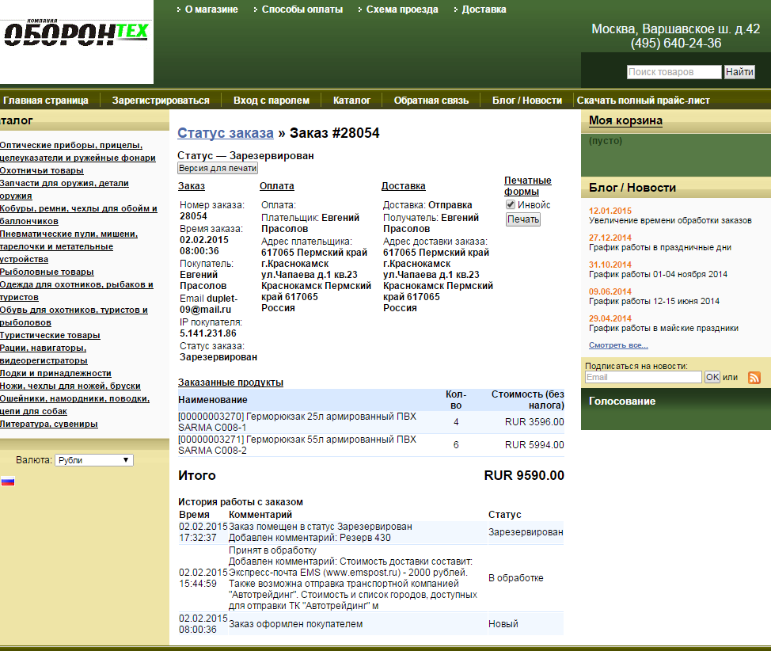Open news График работы в праздничные дни
Screen dimensions: 771x651
660,248
